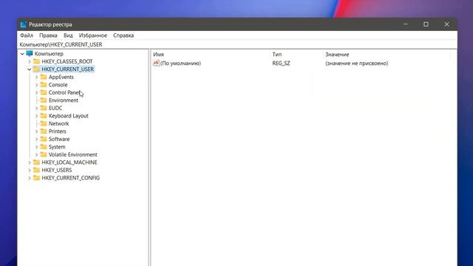473x266 pixels.
Task: Click the EUDC folder icon
Action: (44, 108)
